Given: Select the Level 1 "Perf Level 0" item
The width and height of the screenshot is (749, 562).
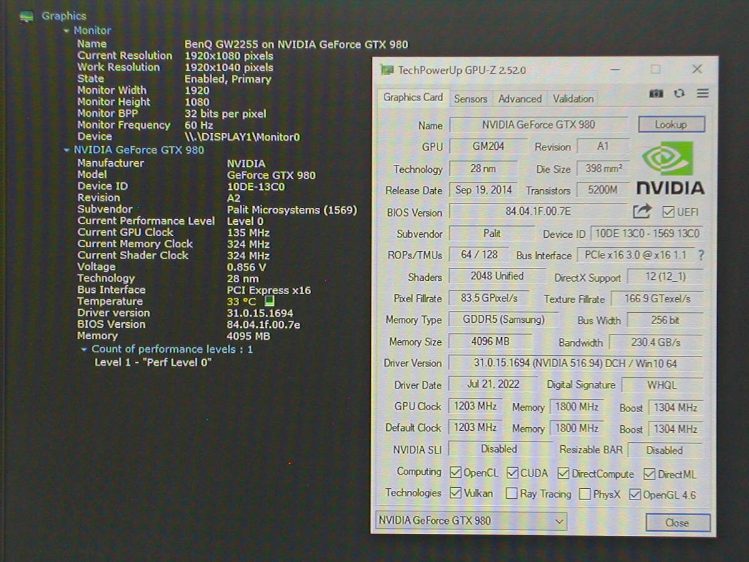Looking at the screenshot, I should tap(154, 362).
